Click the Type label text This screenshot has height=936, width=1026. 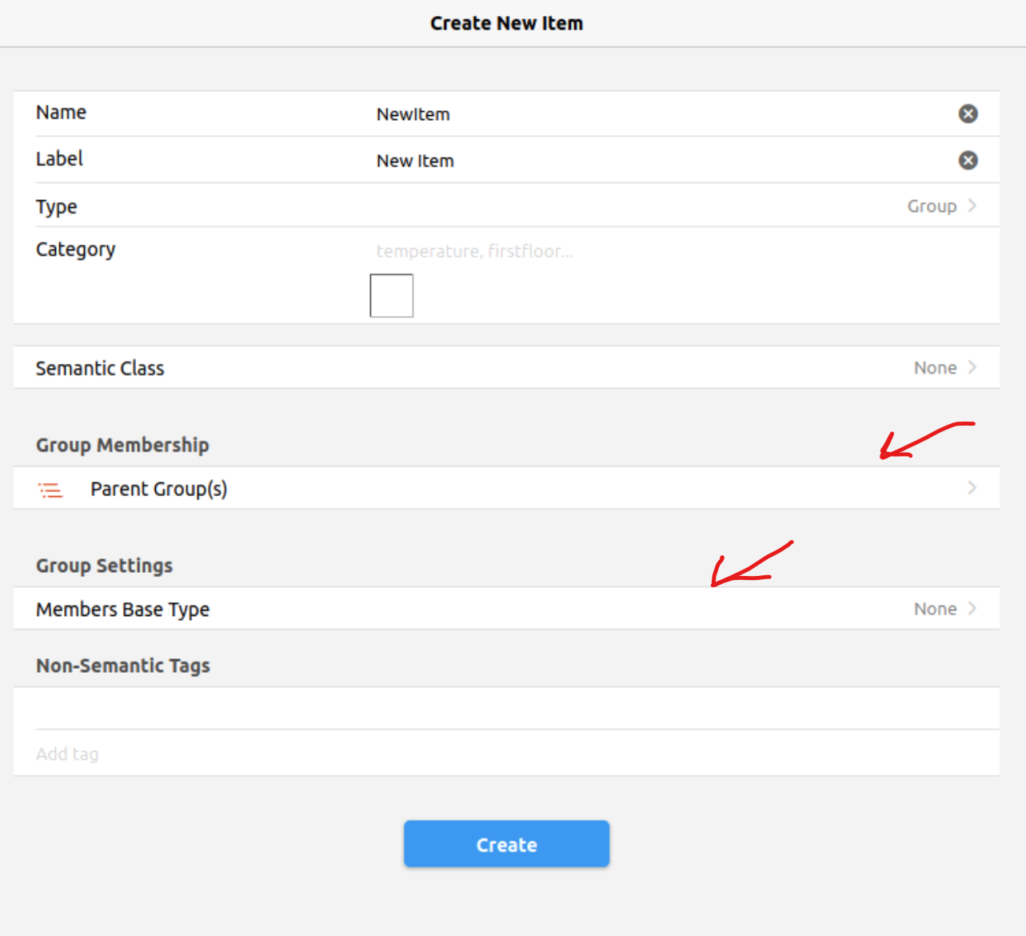56,206
